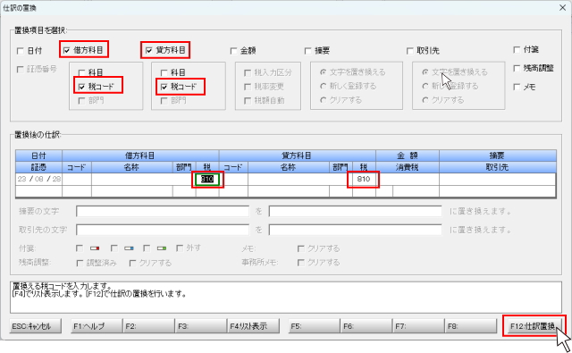Click ESC:キャンセル button
The width and height of the screenshot is (572, 353).
pyautogui.click(x=36, y=326)
